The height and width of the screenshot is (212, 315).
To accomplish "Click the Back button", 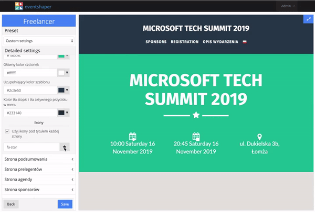I will [x=11, y=204].
